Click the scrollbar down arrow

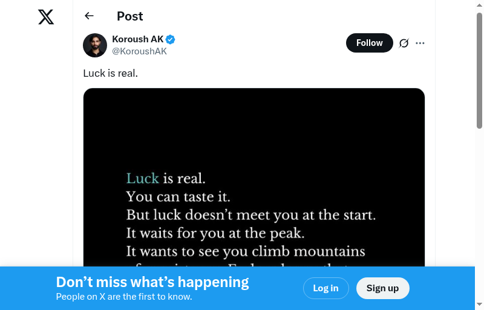pyautogui.click(x=479, y=305)
